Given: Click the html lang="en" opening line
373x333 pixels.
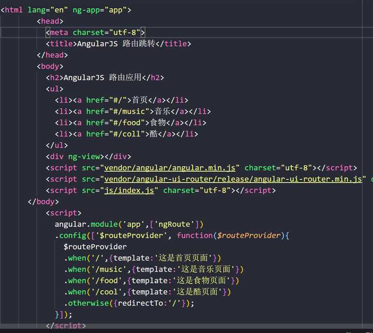Looking at the screenshot, I should click(x=66, y=10).
